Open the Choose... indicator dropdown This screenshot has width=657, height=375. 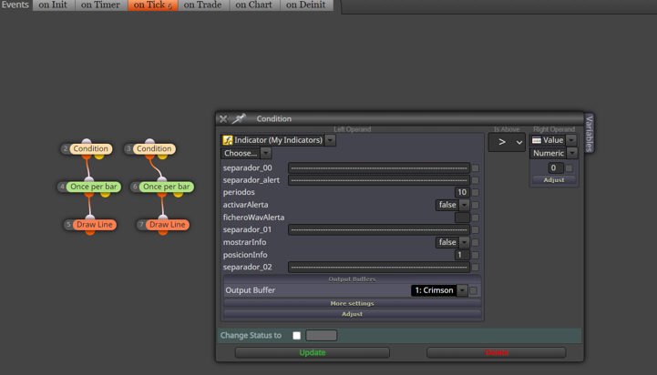pos(246,153)
